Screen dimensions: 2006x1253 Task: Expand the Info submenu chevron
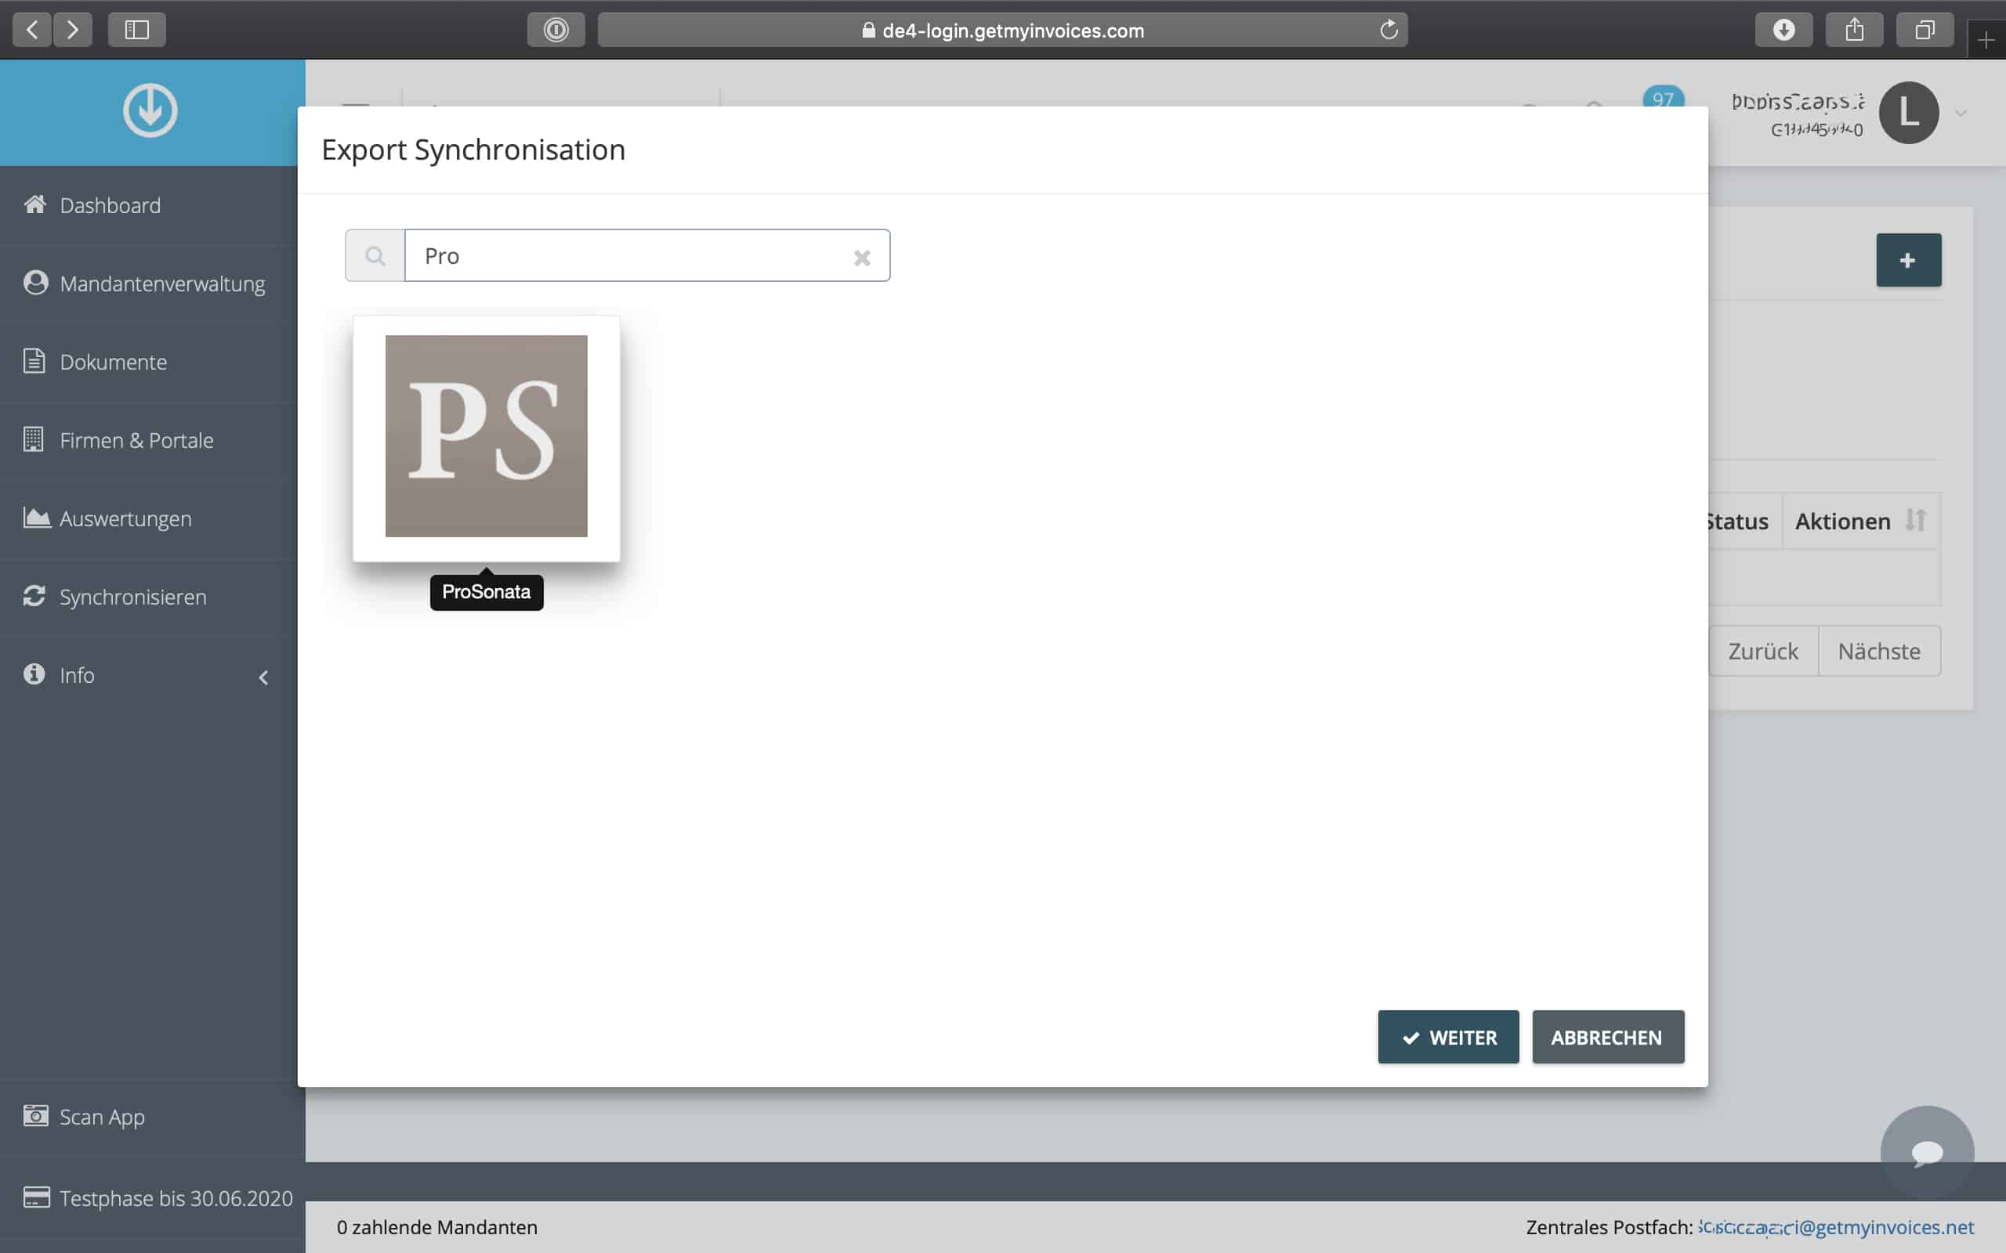tap(263, 677)
